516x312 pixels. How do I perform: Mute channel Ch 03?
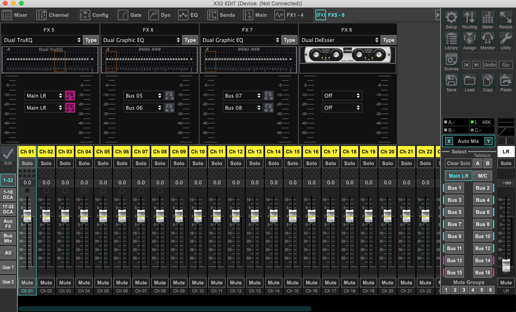tap(65, 282)
